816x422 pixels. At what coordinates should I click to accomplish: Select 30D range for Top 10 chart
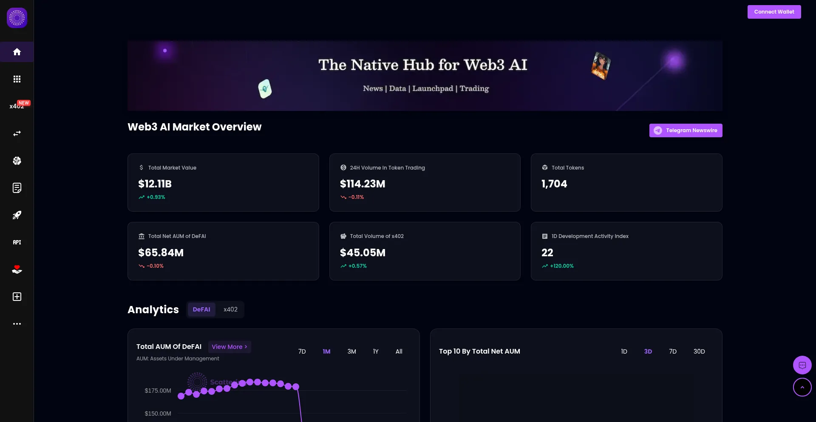tap(699, 351)
